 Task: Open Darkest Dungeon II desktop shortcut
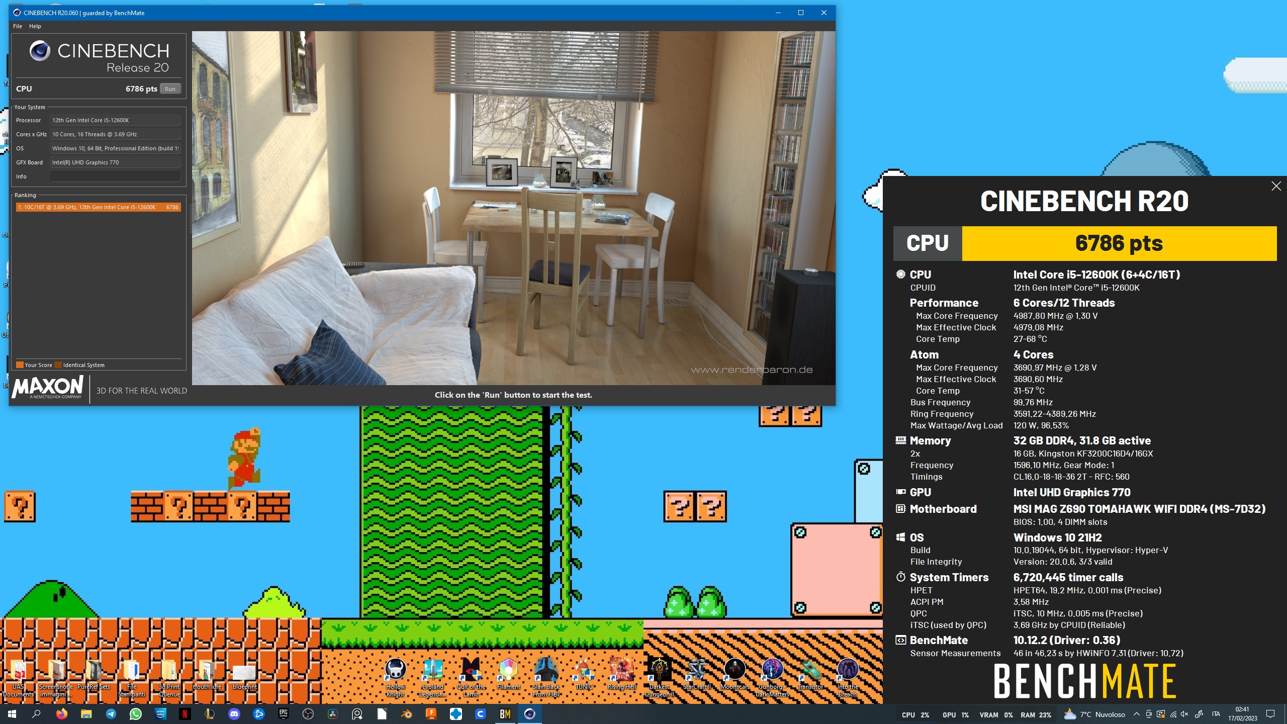[x=659, y=678]
